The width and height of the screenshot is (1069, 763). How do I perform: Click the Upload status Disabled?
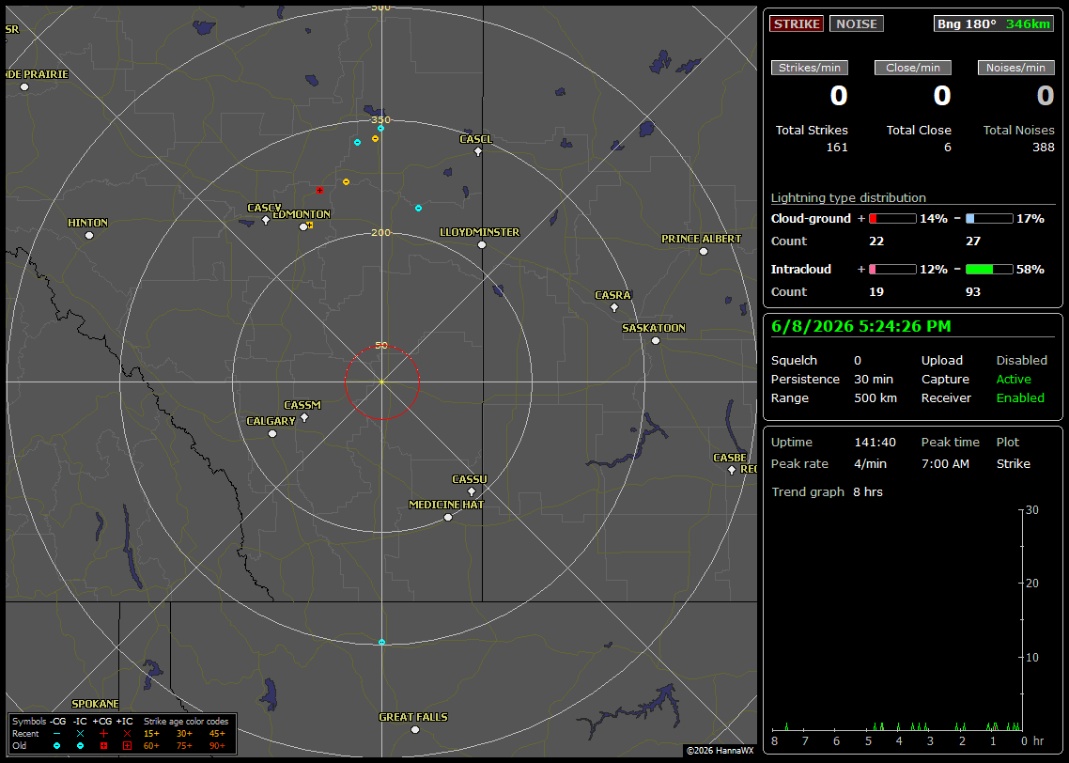[x=1021, y=361]
